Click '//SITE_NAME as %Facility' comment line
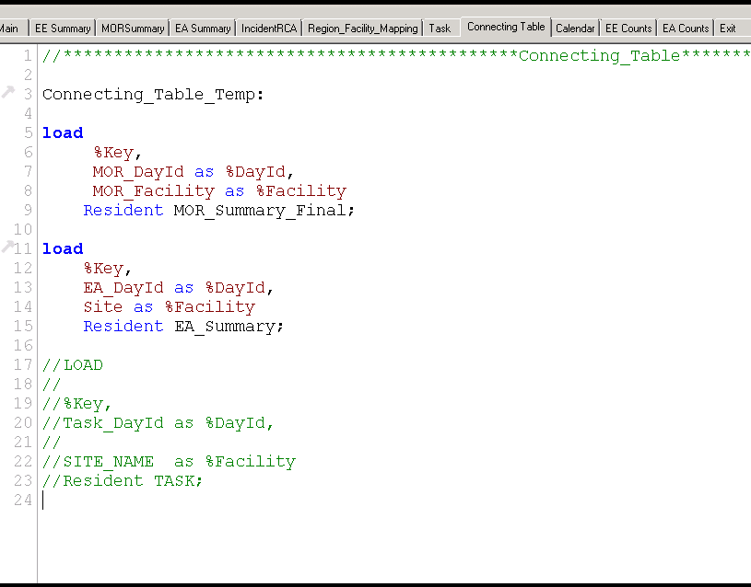This screenshot has width=751, height=587. coord(169,461)
